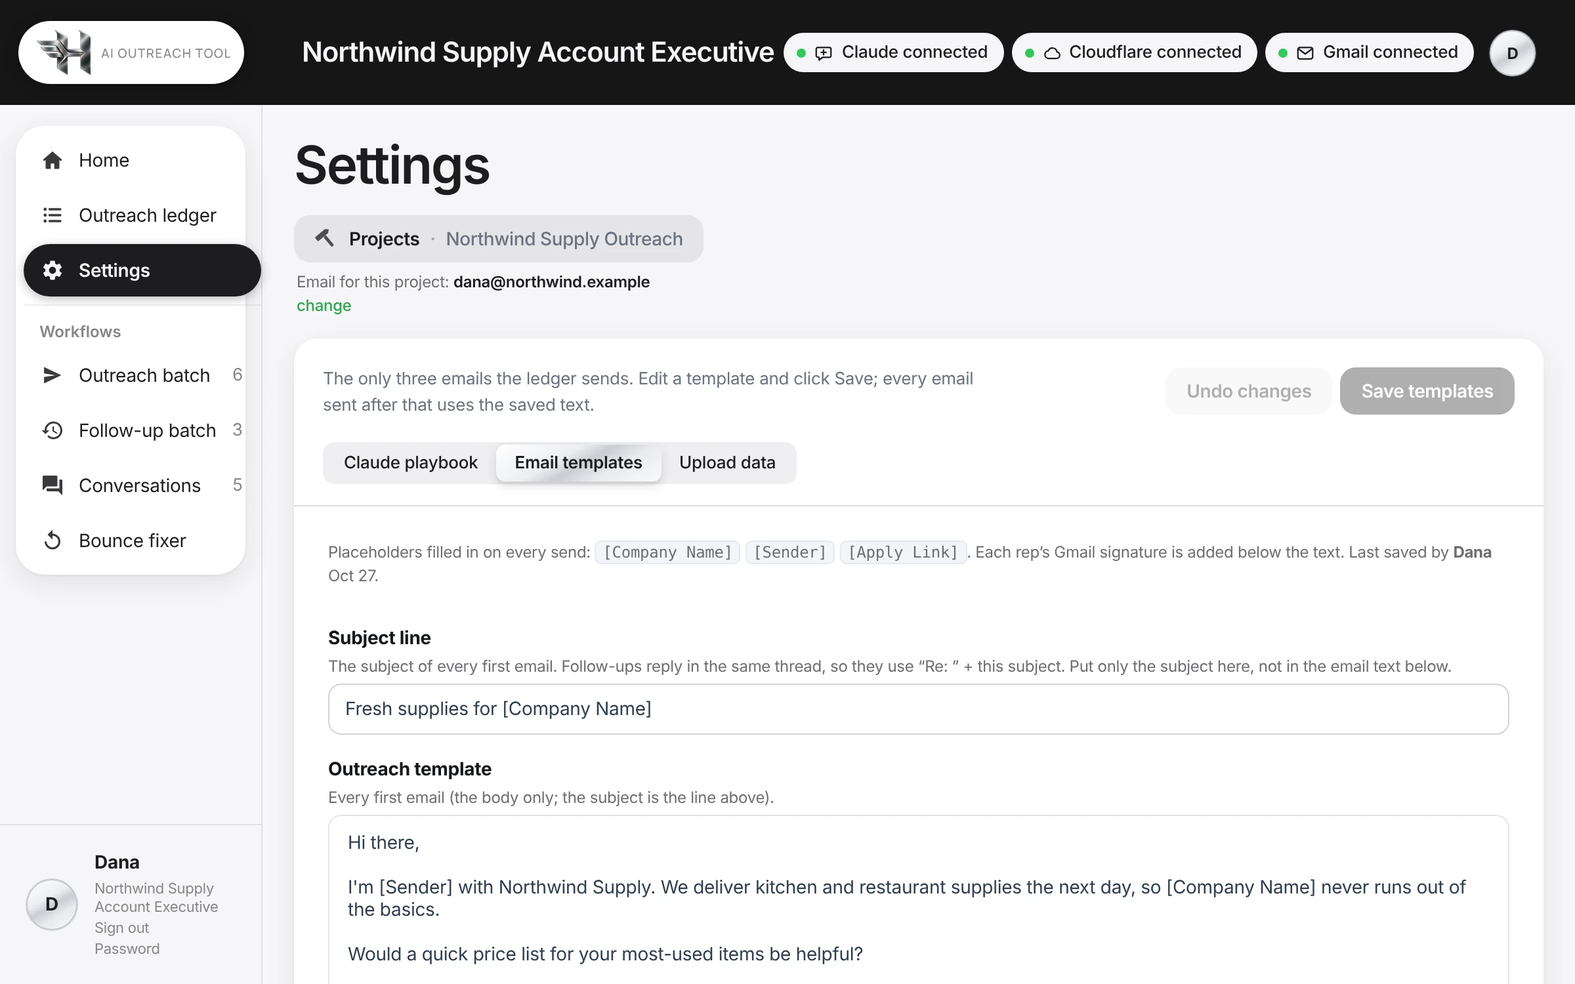
Task: Open the Upload data tab
Action: [727, 463]
